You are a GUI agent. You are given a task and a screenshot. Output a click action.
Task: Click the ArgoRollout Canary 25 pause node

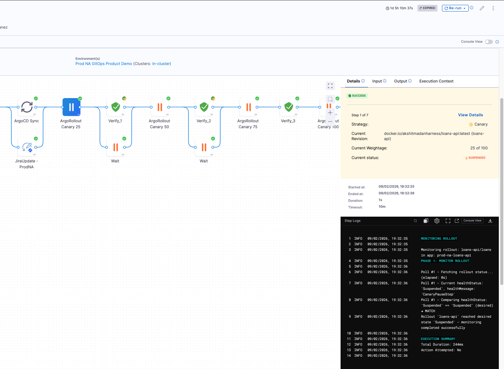[x=71, y=107]
